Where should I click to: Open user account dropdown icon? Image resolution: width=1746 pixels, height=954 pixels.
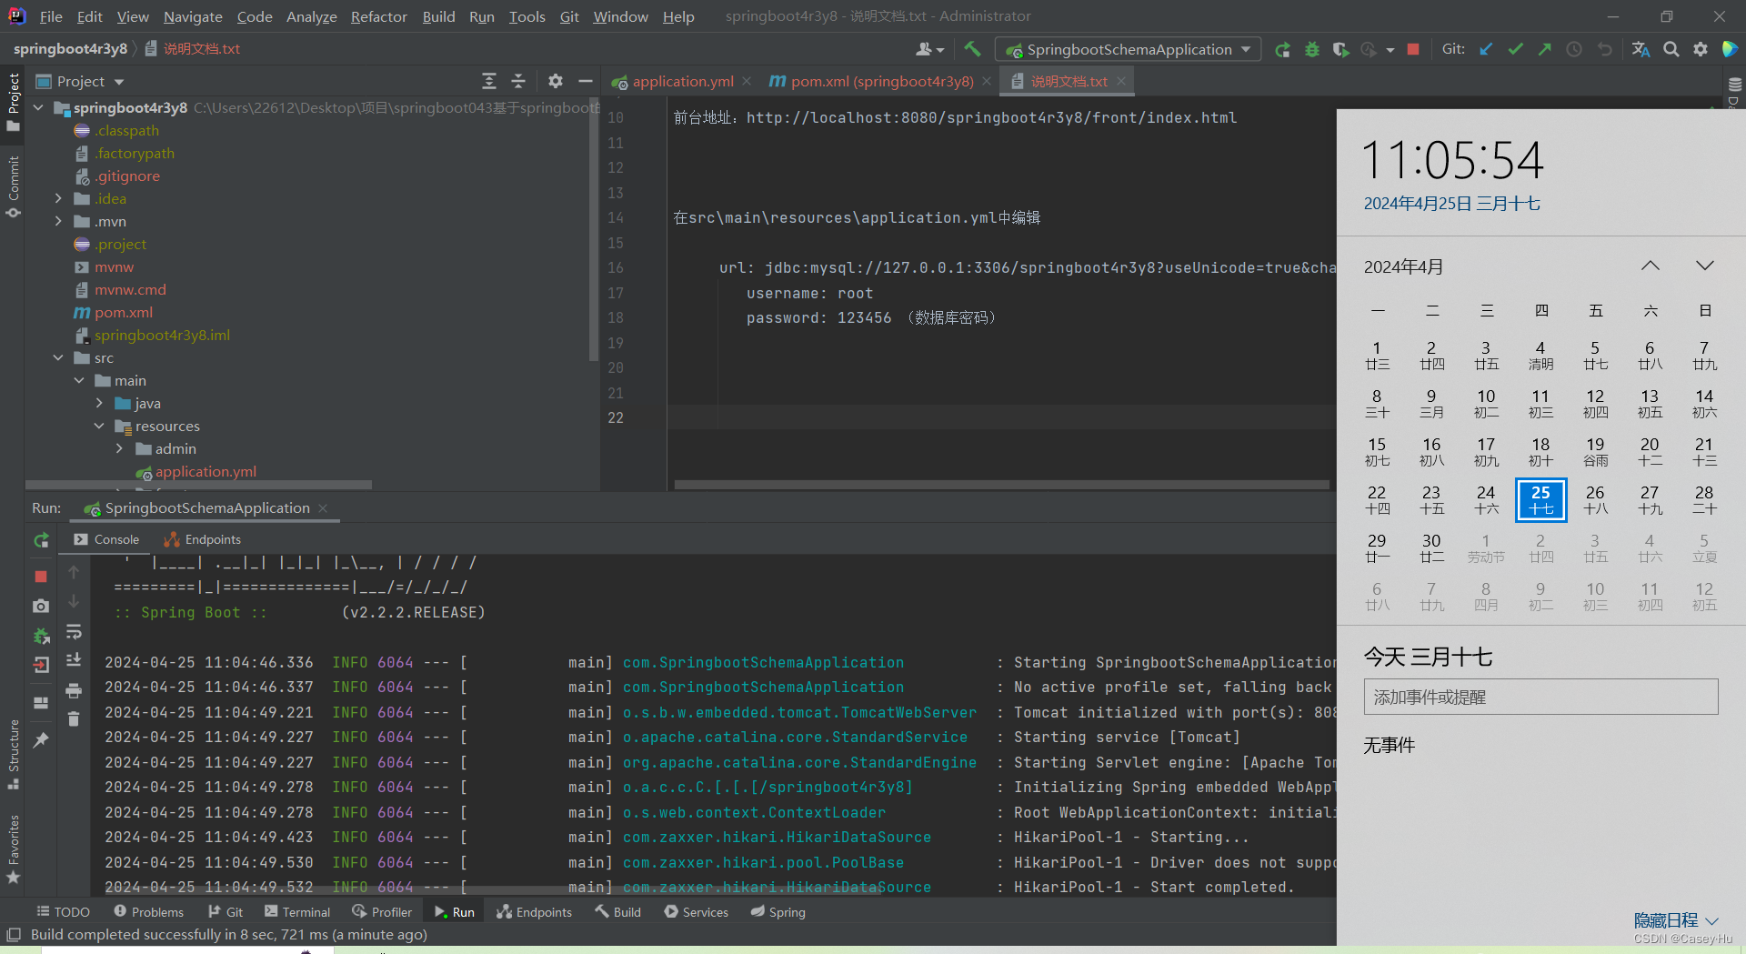[929, 49]
